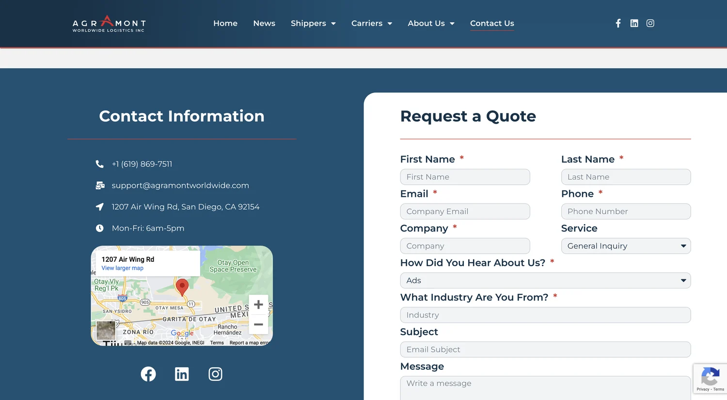Expand the About Us dropdown menu
This screenshot has height=400, width=727.
[431, 23]
